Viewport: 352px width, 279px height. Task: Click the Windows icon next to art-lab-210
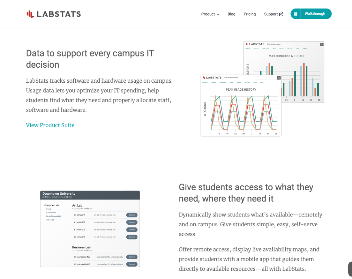pyautogui.click(x=75, y=237)
